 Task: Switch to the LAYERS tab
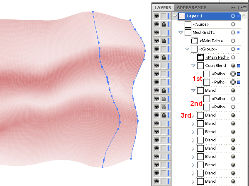163,7
